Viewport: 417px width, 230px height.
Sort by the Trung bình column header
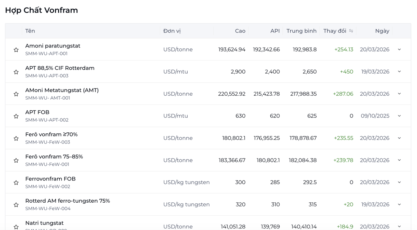[301, 31]
